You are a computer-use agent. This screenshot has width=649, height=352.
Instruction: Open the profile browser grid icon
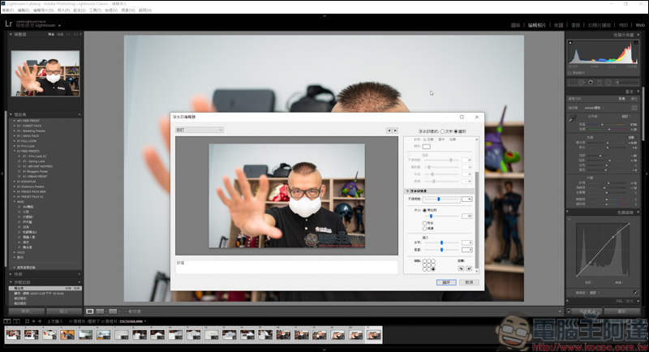tap(634, 108)
